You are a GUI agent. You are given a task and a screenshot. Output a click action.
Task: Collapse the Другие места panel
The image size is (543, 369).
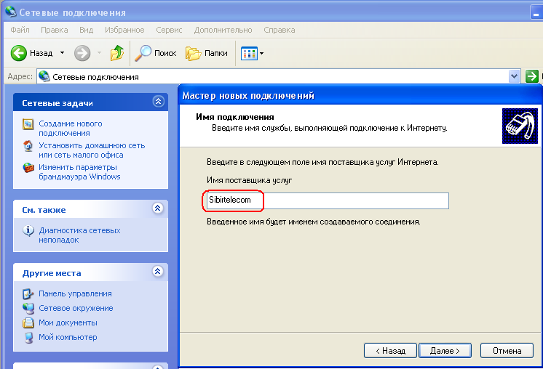[158, 271]
